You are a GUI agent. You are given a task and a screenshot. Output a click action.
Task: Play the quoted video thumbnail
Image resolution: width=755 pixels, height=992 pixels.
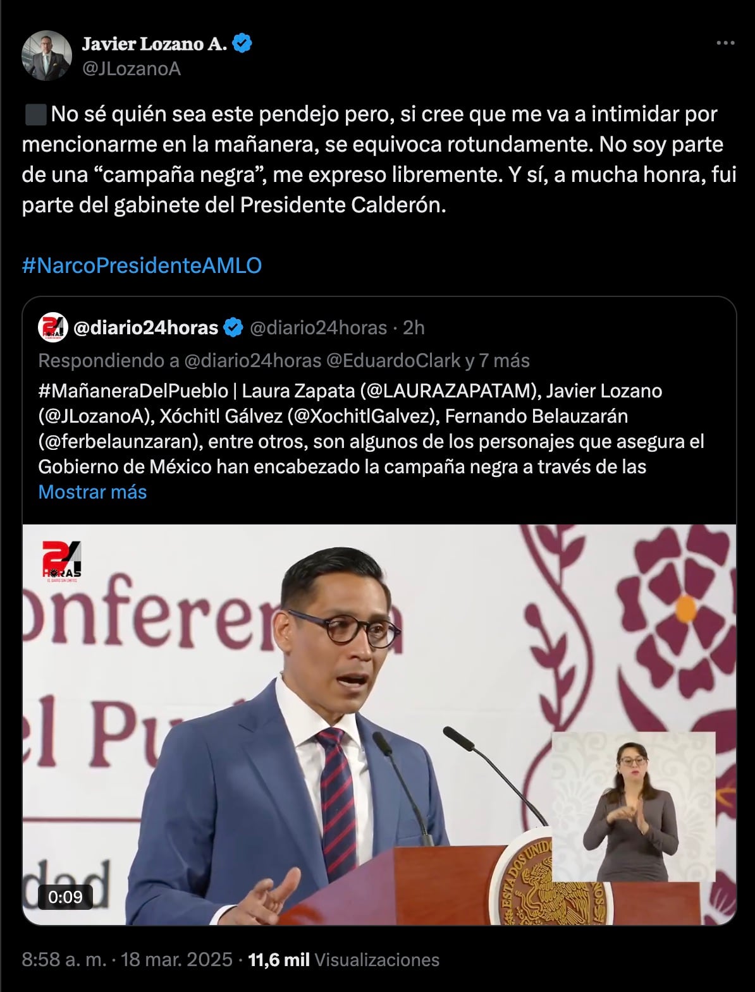pos(379,725)
